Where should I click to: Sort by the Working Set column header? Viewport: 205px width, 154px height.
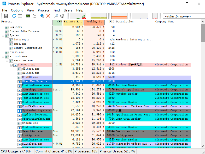(x=94, y=22)
